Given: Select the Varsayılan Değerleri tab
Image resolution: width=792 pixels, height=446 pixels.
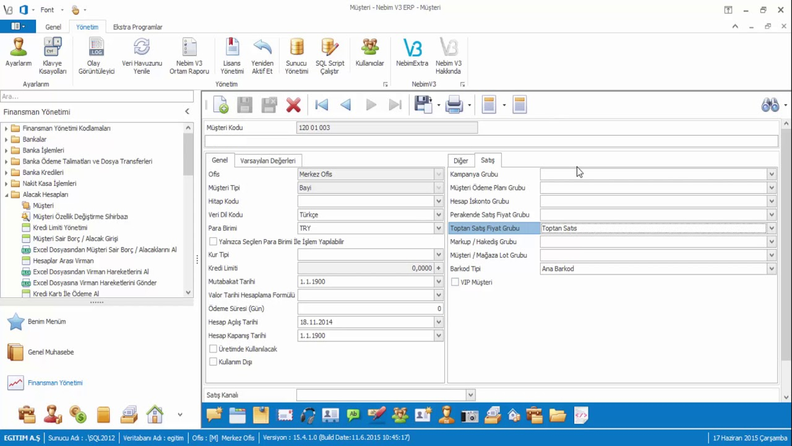Looking at the screenshot, I should [268, 160].
